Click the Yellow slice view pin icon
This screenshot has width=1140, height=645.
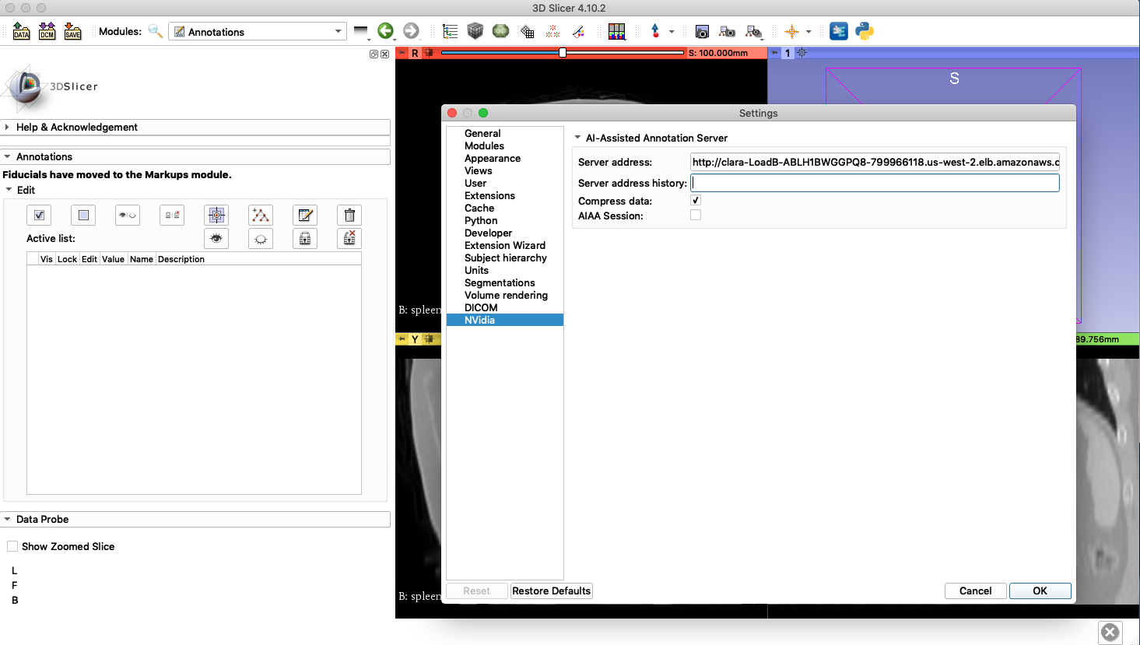[x=402, y=339]
